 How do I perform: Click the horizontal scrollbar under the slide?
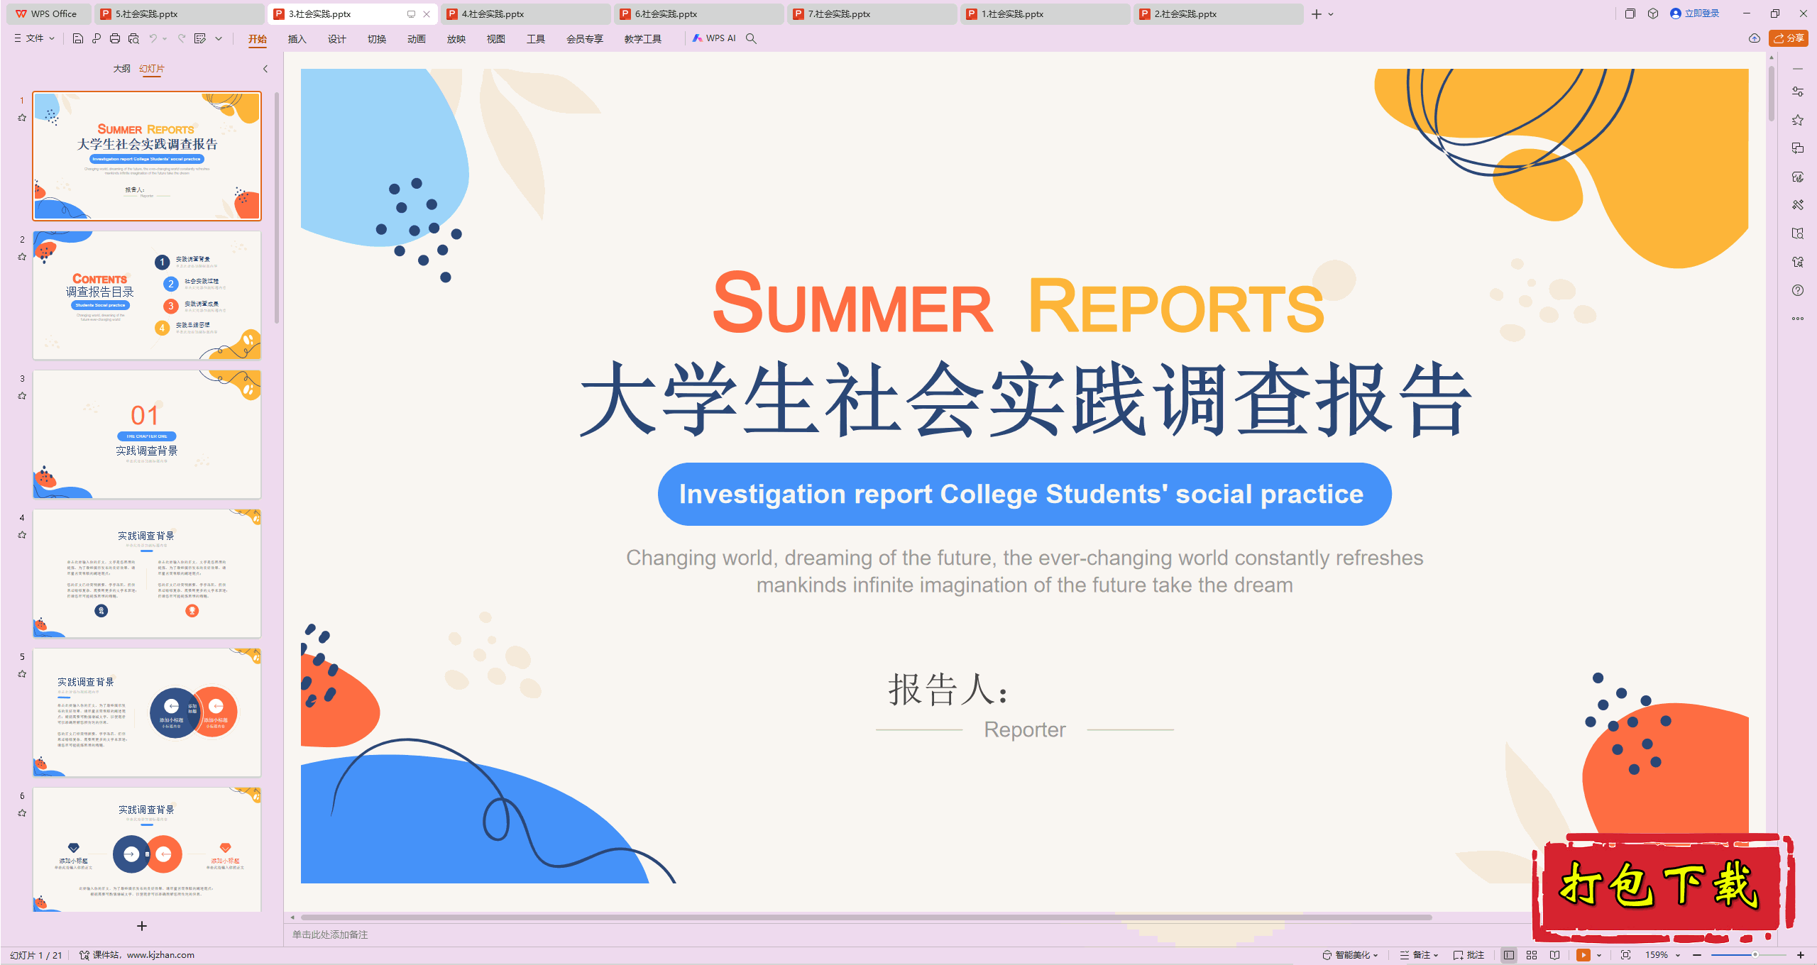[x=866, y=917]
